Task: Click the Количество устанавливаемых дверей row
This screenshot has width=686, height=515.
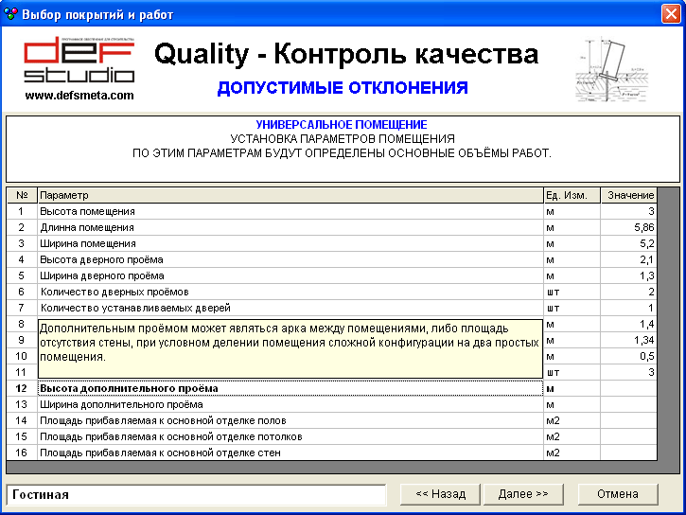Action: [290, 309]
